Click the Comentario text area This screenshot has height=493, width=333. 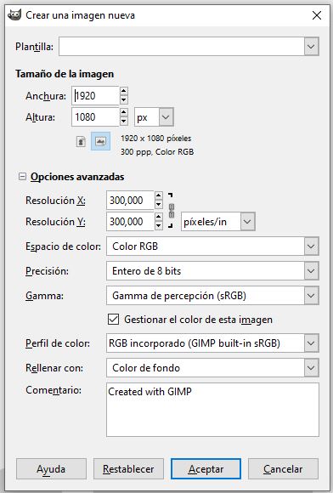click(212, 410)
